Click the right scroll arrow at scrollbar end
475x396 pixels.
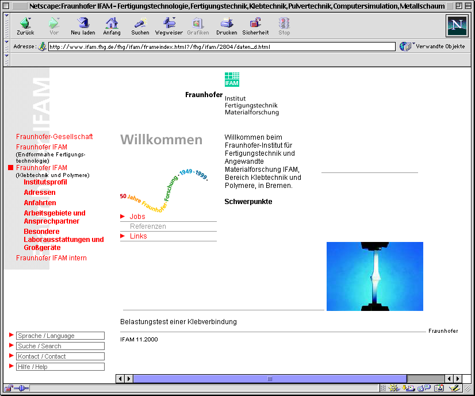(x=458, y=378)
